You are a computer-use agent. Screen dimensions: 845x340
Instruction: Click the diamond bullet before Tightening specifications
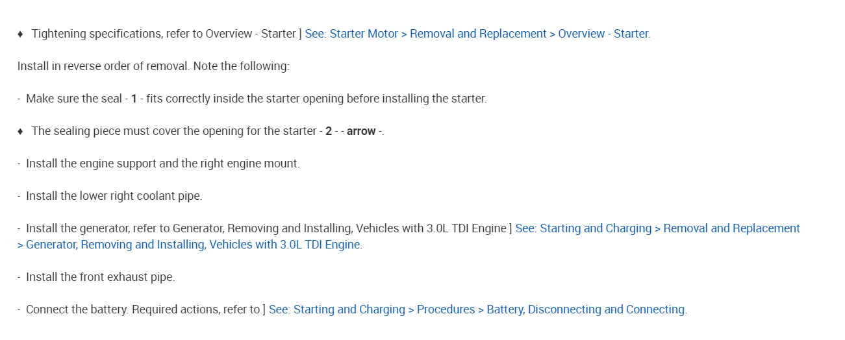point(20,34)
